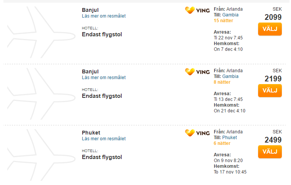Click Ving logo on the Phuket offer
291x185 pixels.
click(197, 133)
